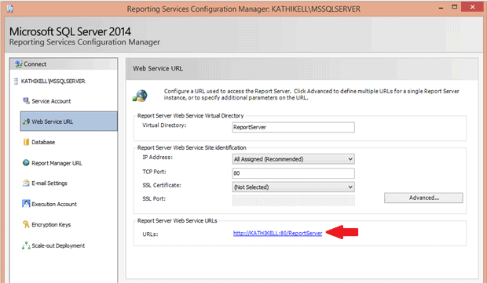The height and width of the screenshot is (283, 487).
Task: Click the 'SSL Port:' label
Action: coord(154,198)
